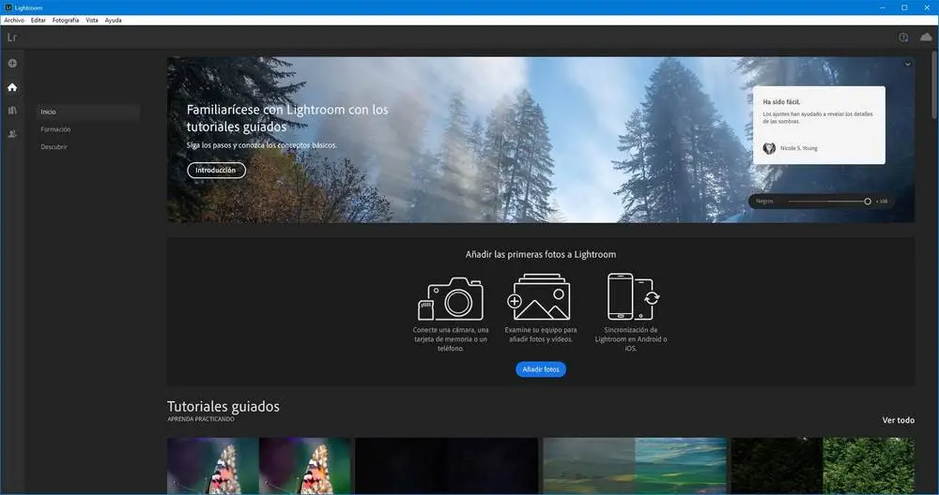Open the butterfly tutorial thumbnail

point(259,466)
